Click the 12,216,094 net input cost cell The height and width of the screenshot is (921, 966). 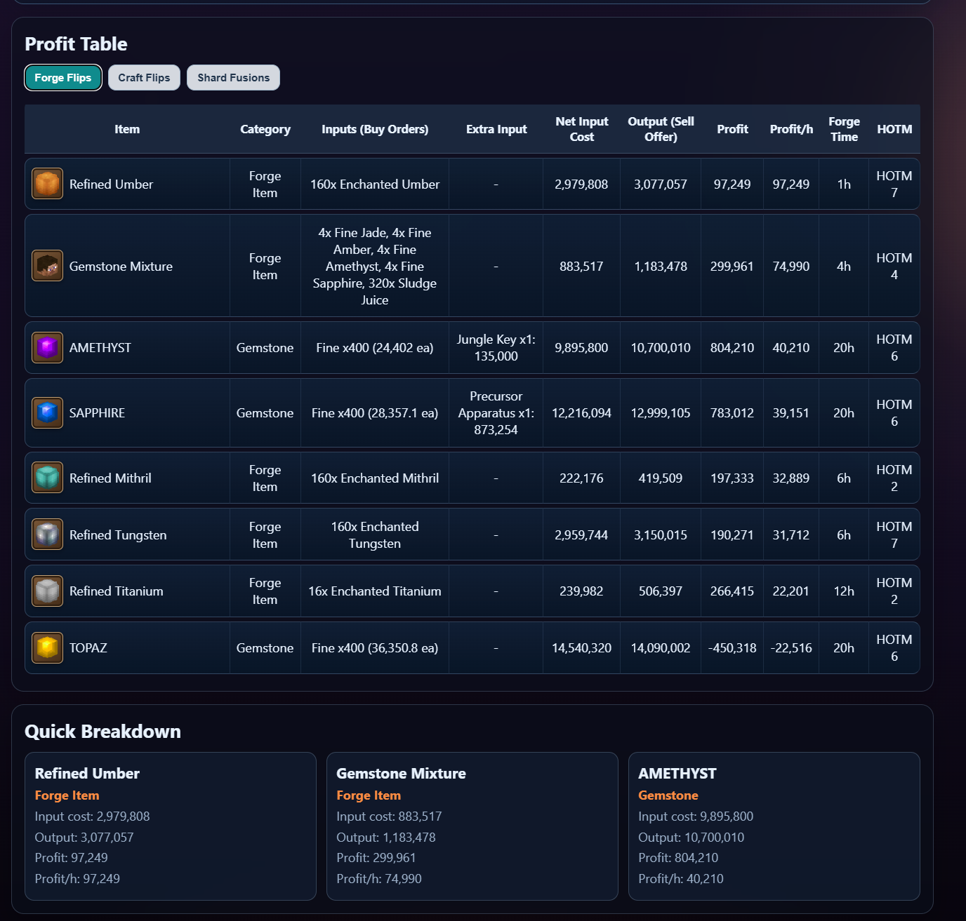coord(581,412)
